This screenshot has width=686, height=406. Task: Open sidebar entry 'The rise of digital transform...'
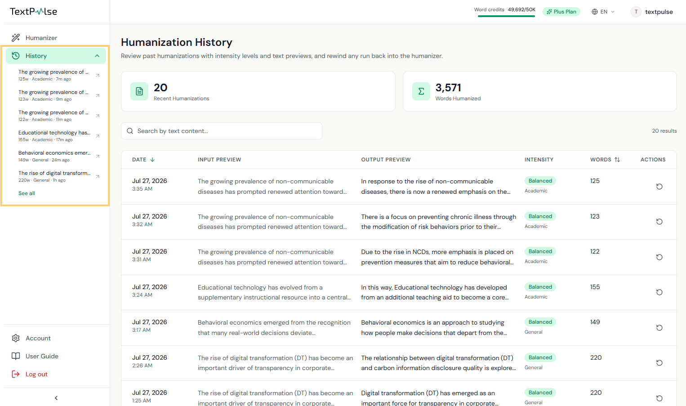pos(54,176)
